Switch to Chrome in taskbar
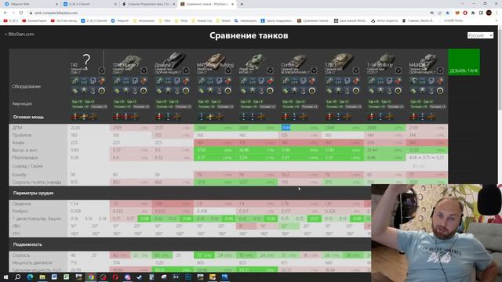 tap(91, 277)
